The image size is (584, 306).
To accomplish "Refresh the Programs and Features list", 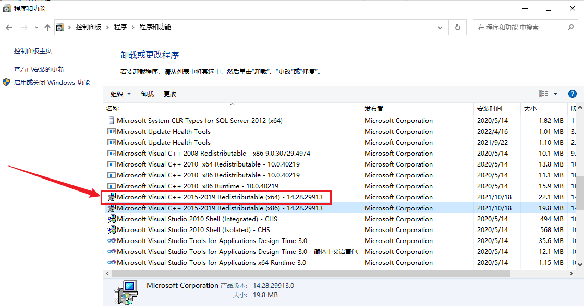I will click(458, 28).
